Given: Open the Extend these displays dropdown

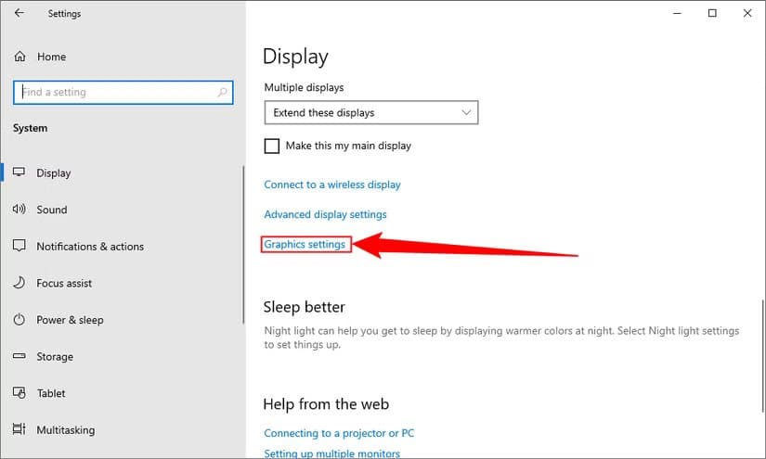Looking at the screenshot, I should tap(371, 113).
